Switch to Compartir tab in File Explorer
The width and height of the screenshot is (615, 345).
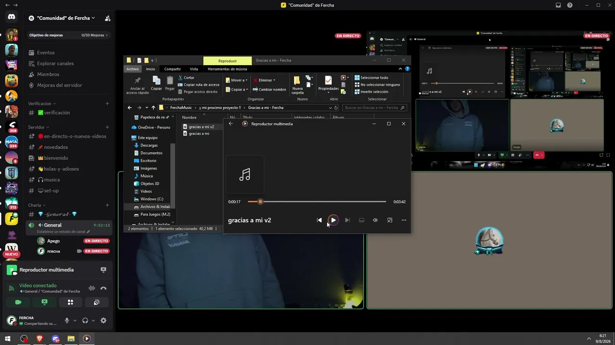(172, 69)
